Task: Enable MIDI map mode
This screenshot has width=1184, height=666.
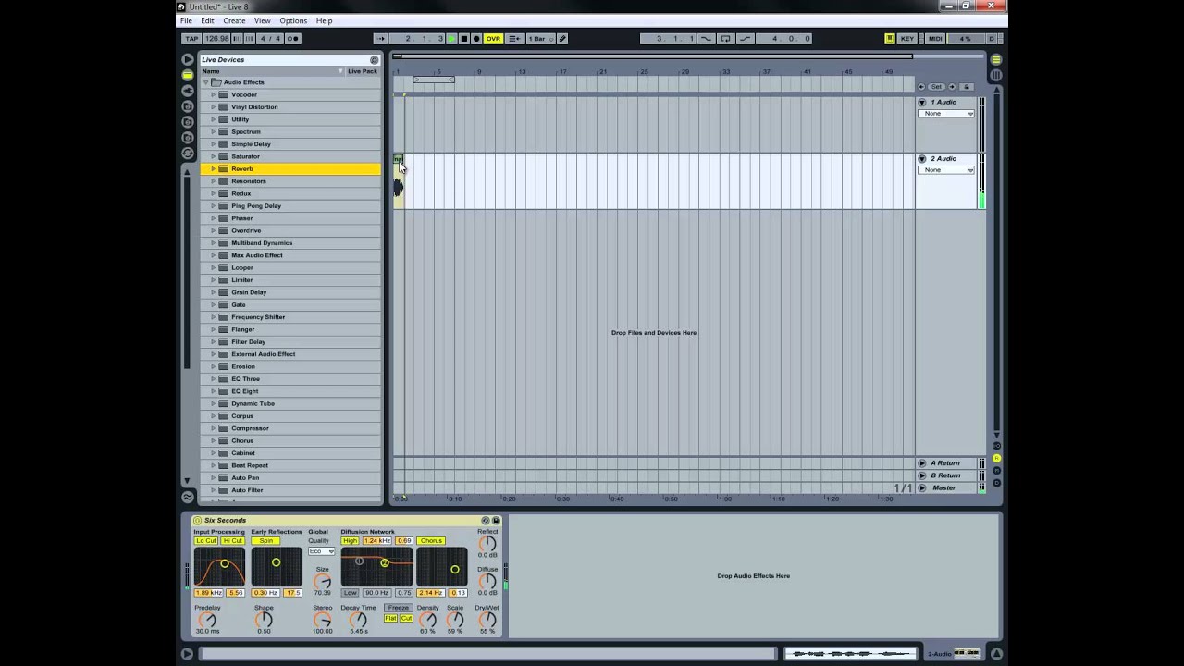Action: 935,39
